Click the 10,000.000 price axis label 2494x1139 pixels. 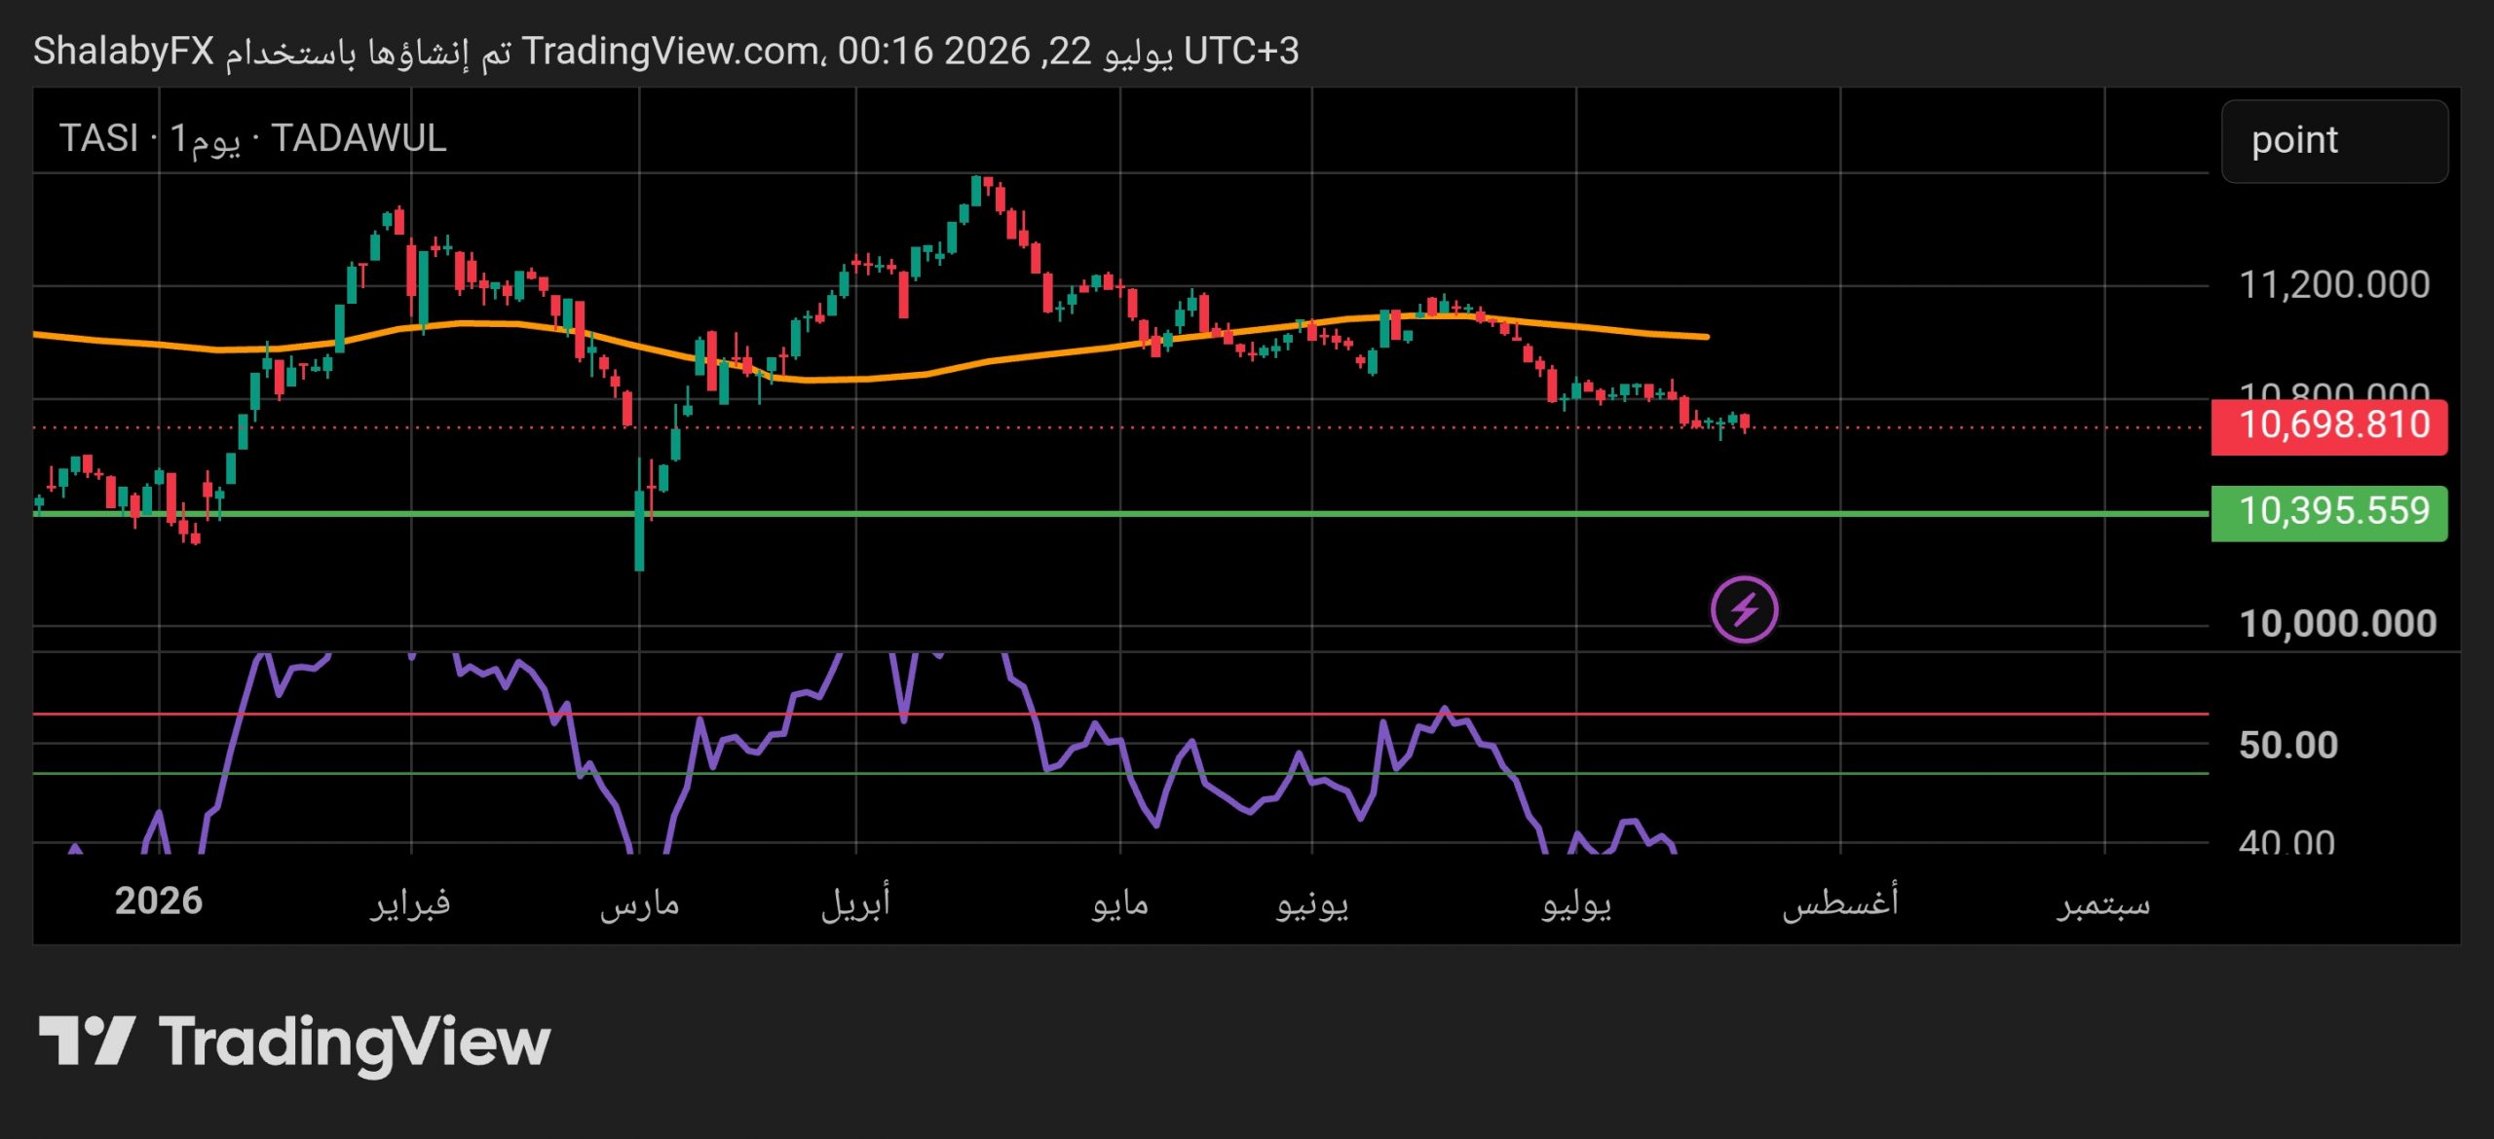tap(2337, 624)
